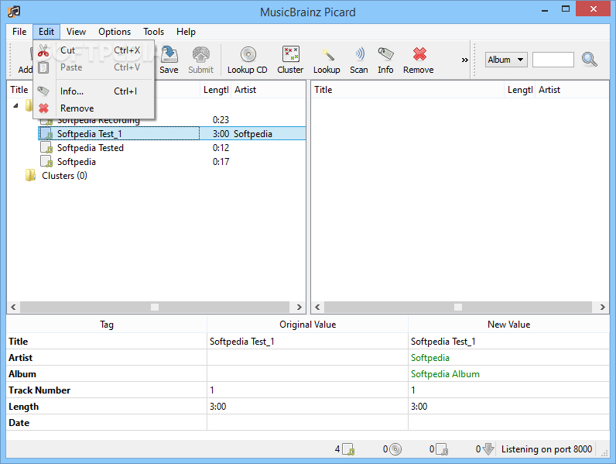Select the Softpedia Test_1 file row

(x=172, y=134)
